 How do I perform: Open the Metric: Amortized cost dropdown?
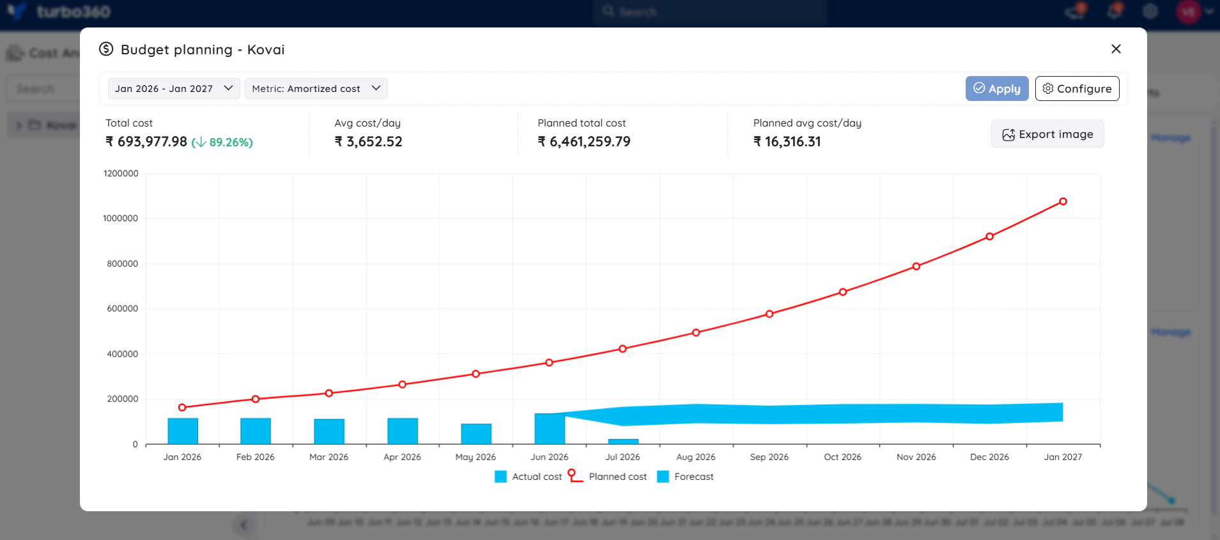[x=316, y=89]
